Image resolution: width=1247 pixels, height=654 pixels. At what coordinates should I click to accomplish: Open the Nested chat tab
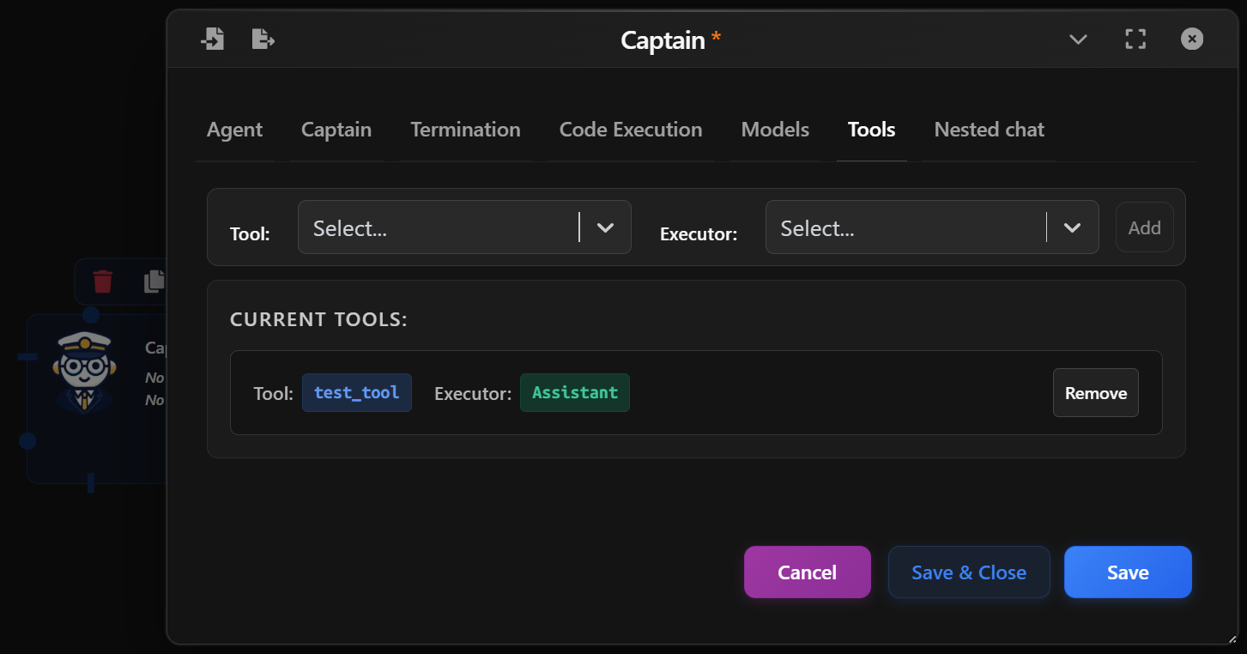point(988,130)
